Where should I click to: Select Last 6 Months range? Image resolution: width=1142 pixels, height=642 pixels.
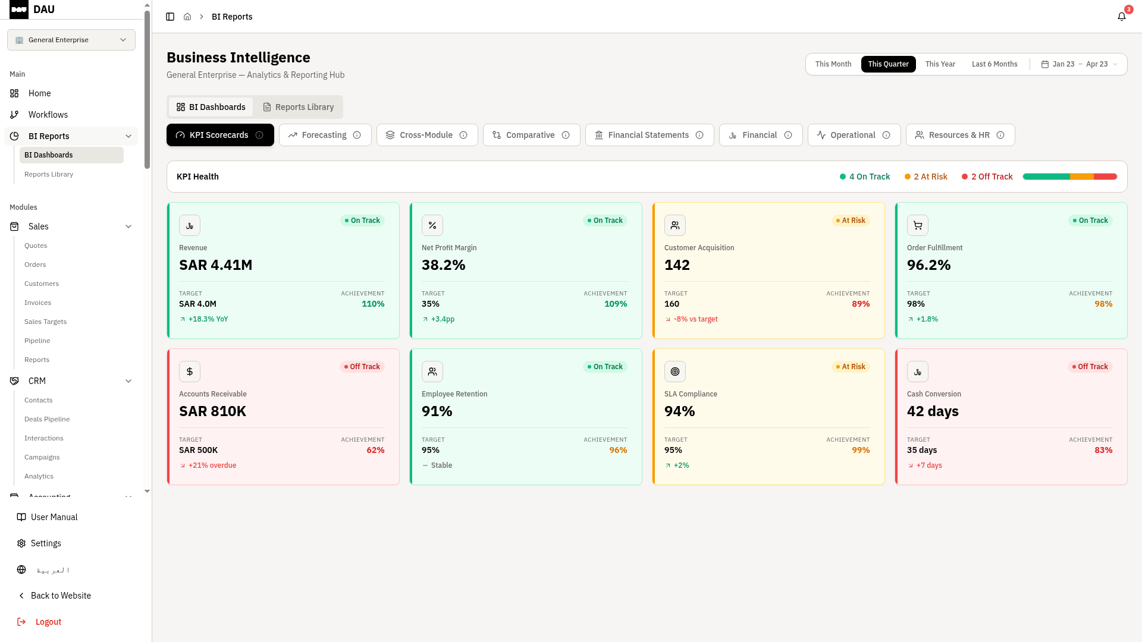994,64
